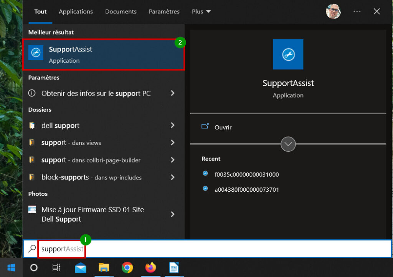
Task: Expand more actions with circular chevron
Action: tap(288, 144)
